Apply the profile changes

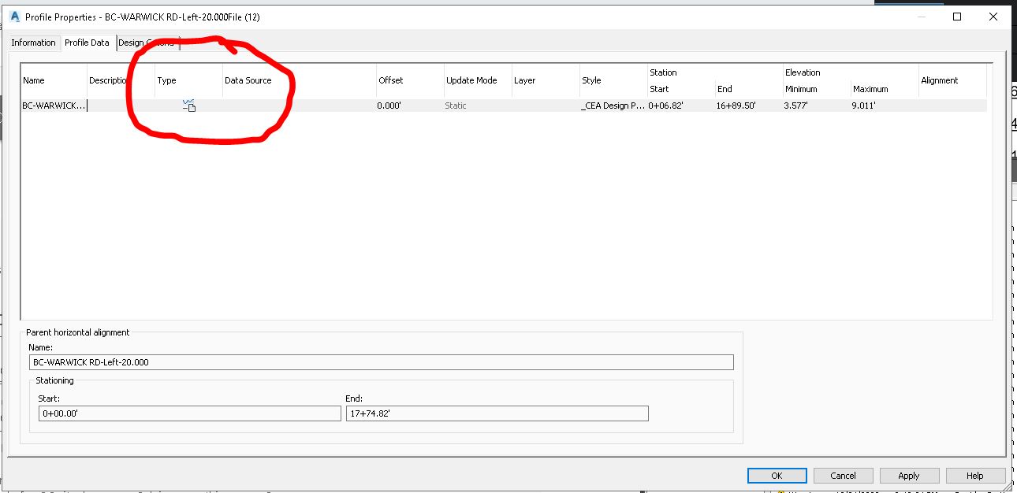point(908,475)
